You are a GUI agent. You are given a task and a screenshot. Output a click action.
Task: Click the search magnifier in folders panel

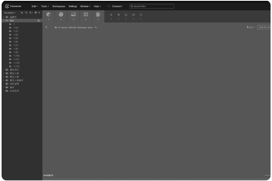tap(26, 13)
